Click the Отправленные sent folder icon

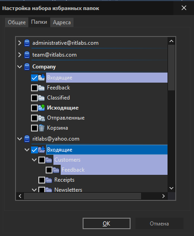click(x=42, y=118)
